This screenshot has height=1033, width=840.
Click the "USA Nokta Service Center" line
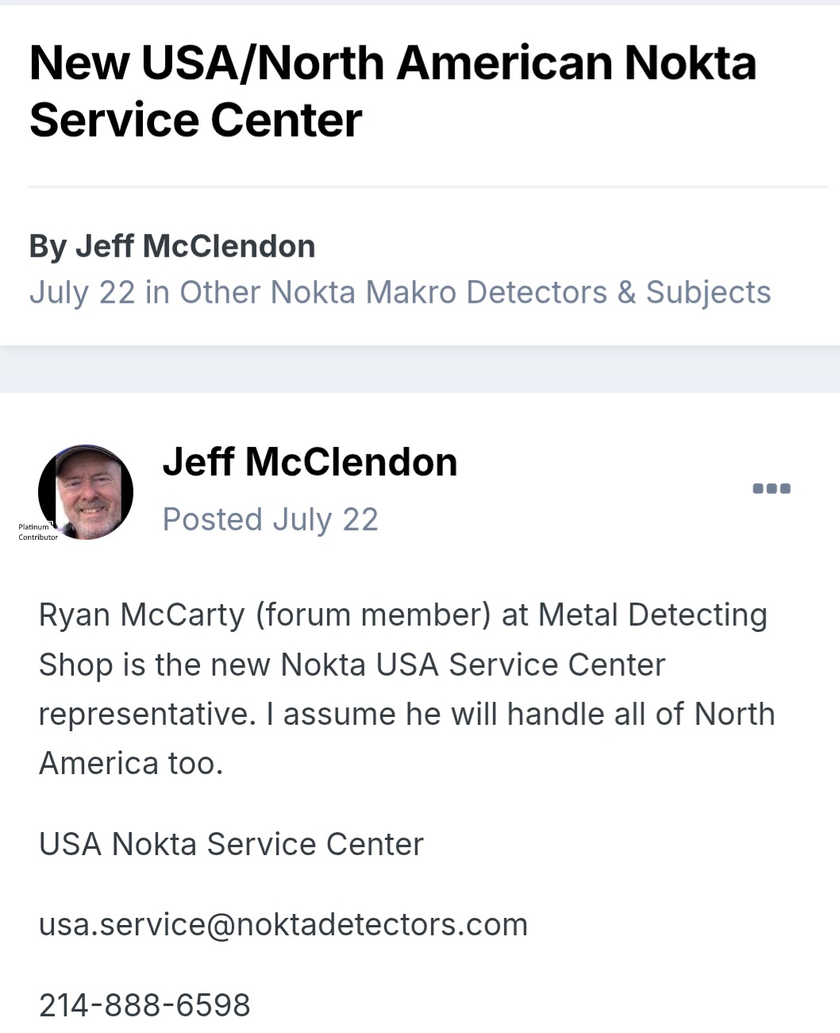[231, 844]
